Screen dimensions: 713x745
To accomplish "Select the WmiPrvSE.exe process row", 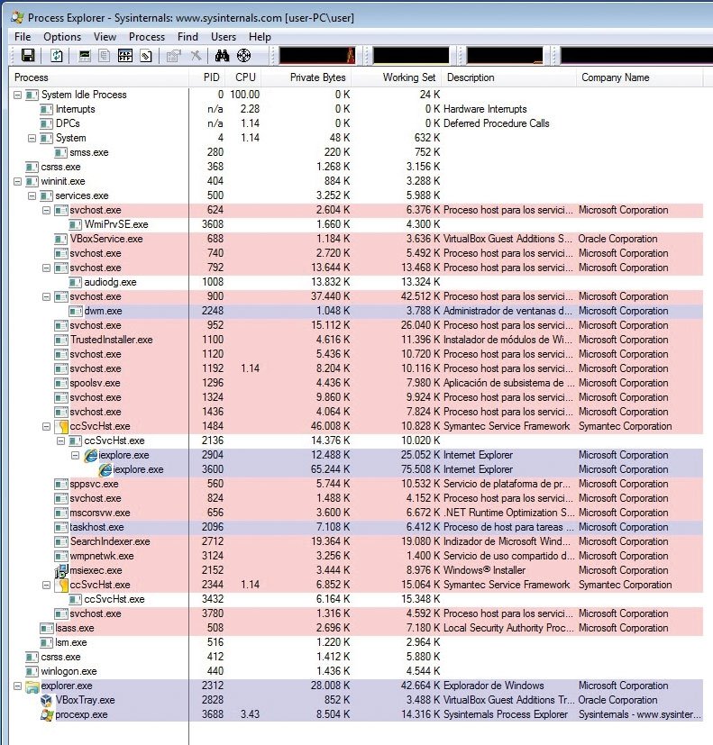I will (356, 224).
